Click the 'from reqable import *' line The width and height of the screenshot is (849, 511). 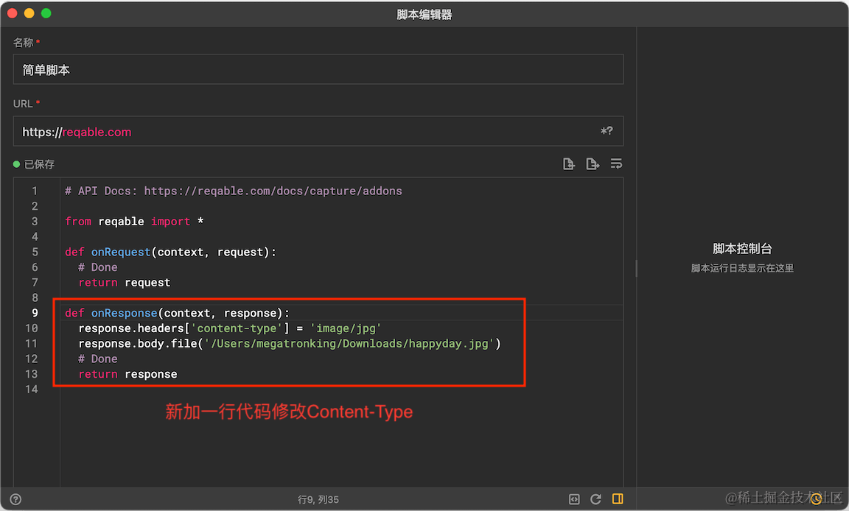point(134,221)
